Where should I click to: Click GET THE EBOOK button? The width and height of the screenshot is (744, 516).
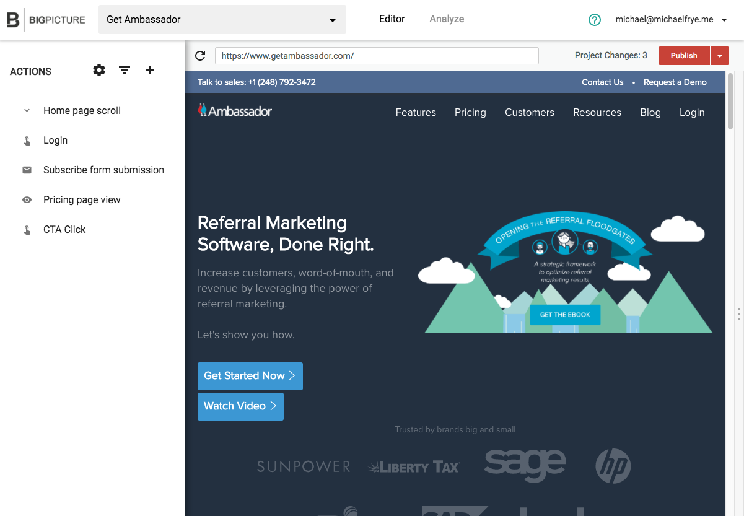pos(565,315)
